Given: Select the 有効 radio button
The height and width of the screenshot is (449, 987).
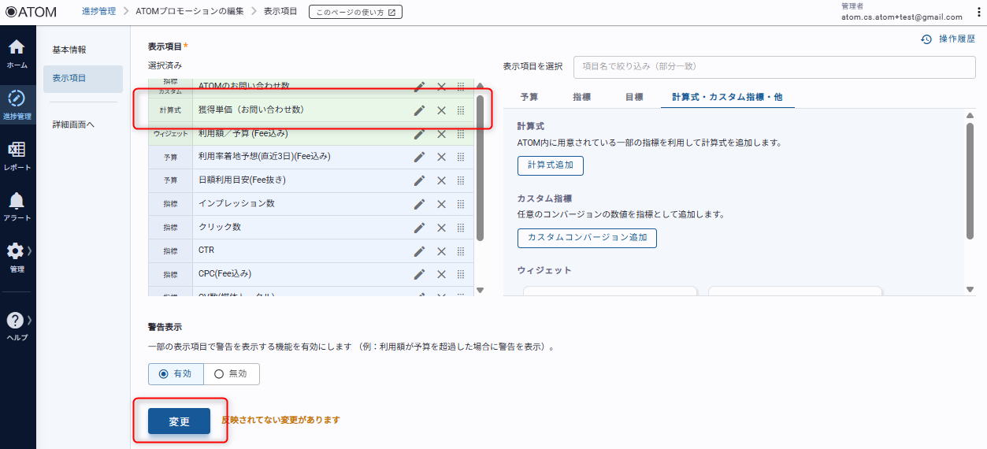Looking at the screenshot, I should click(x=164, y=374).
